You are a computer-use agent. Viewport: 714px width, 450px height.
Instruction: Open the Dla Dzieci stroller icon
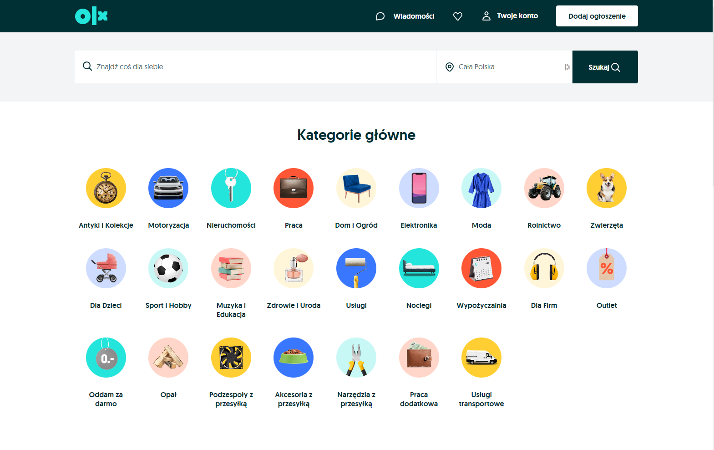[x=106, y=268]
